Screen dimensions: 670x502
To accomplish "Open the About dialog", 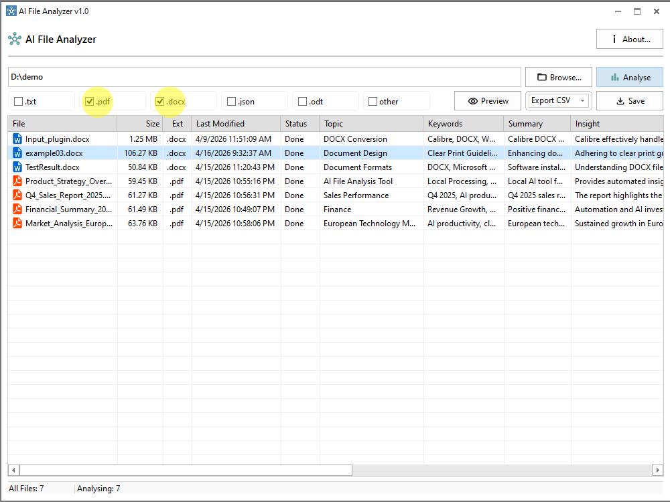I will 629,39.
